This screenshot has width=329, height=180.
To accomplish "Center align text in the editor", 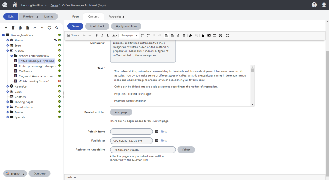I will [172, 36].
